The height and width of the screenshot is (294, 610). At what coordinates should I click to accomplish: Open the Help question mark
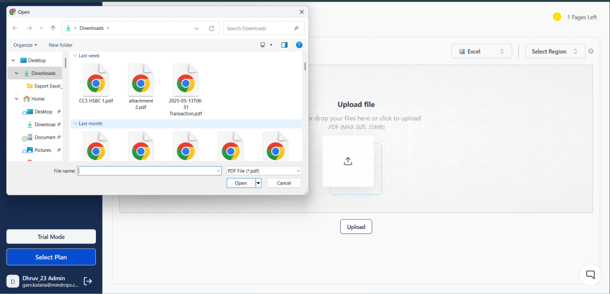(299, 45)
